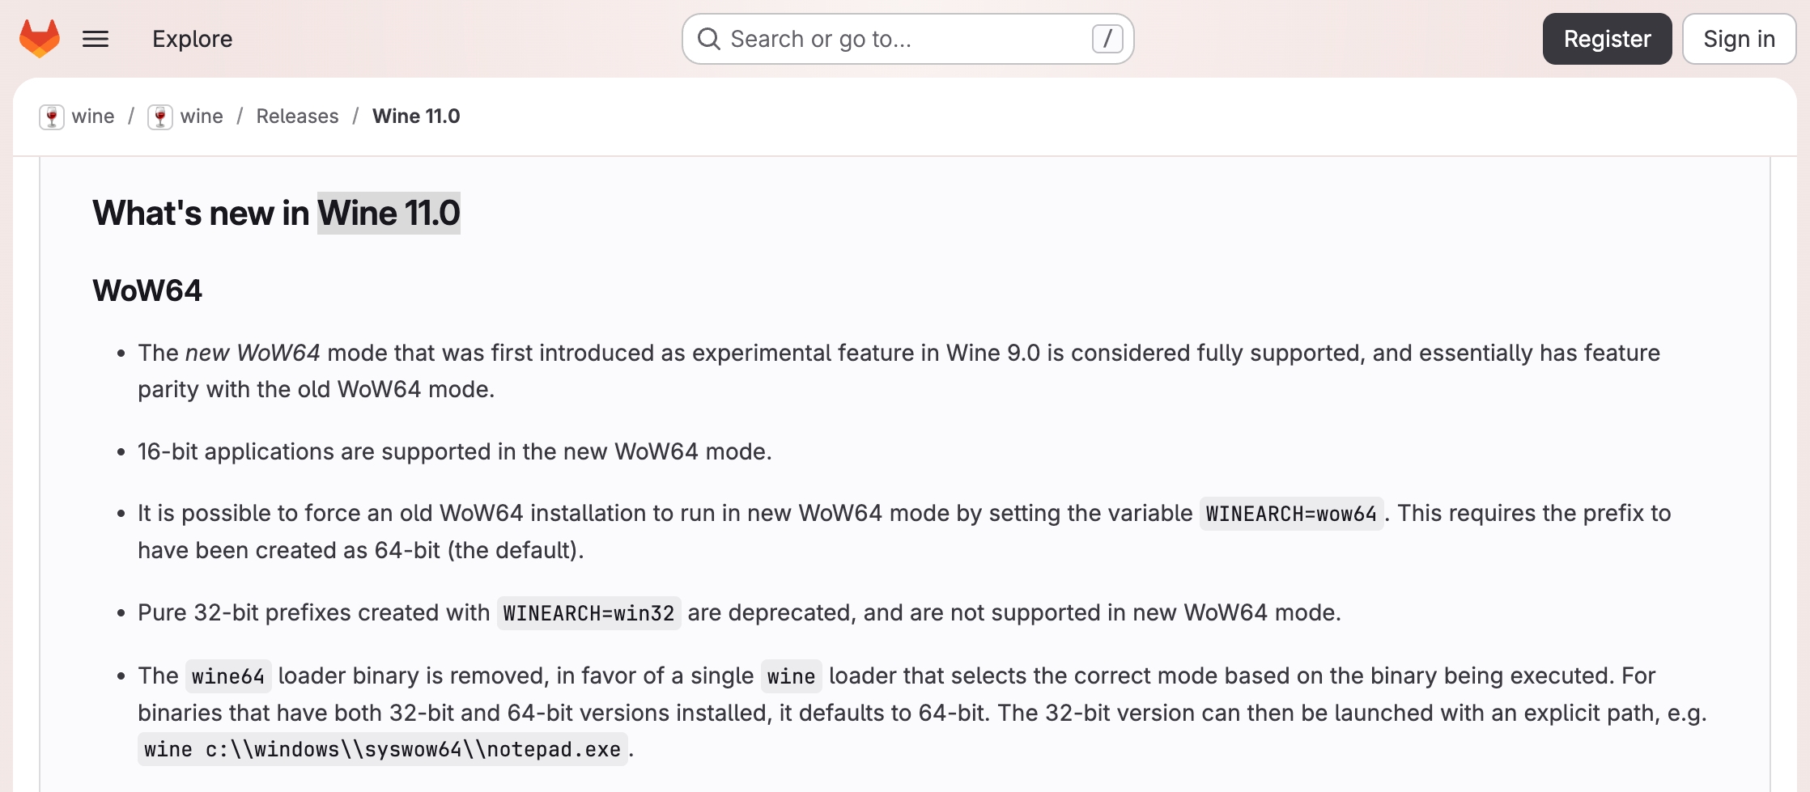Click the magnifier icon in search bar
Image resolution: width=1810 pixels, height=792 pixels.
[x=709, y=39]
